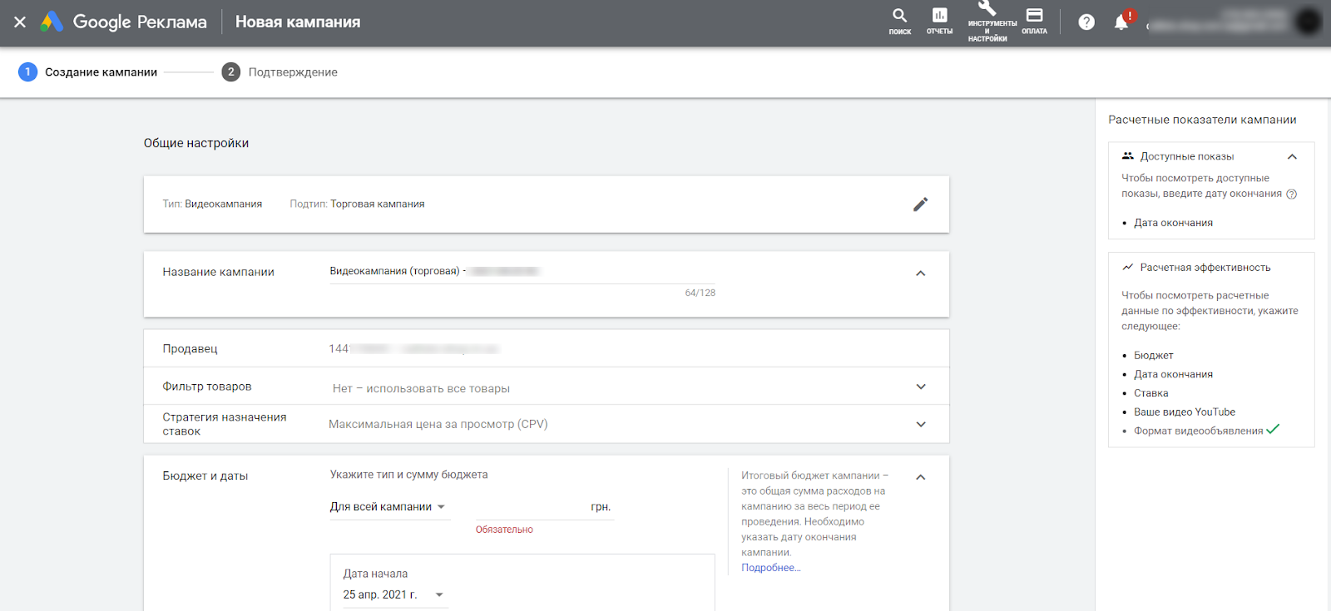Collapse the available impressions panel

tap(1292, 156)
